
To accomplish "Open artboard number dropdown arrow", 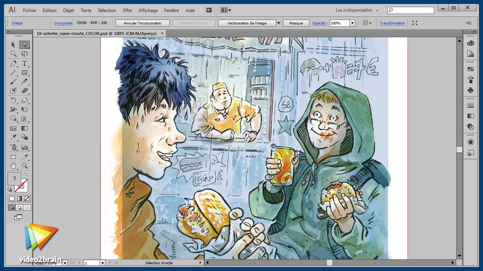I will [x=102, y=263].
